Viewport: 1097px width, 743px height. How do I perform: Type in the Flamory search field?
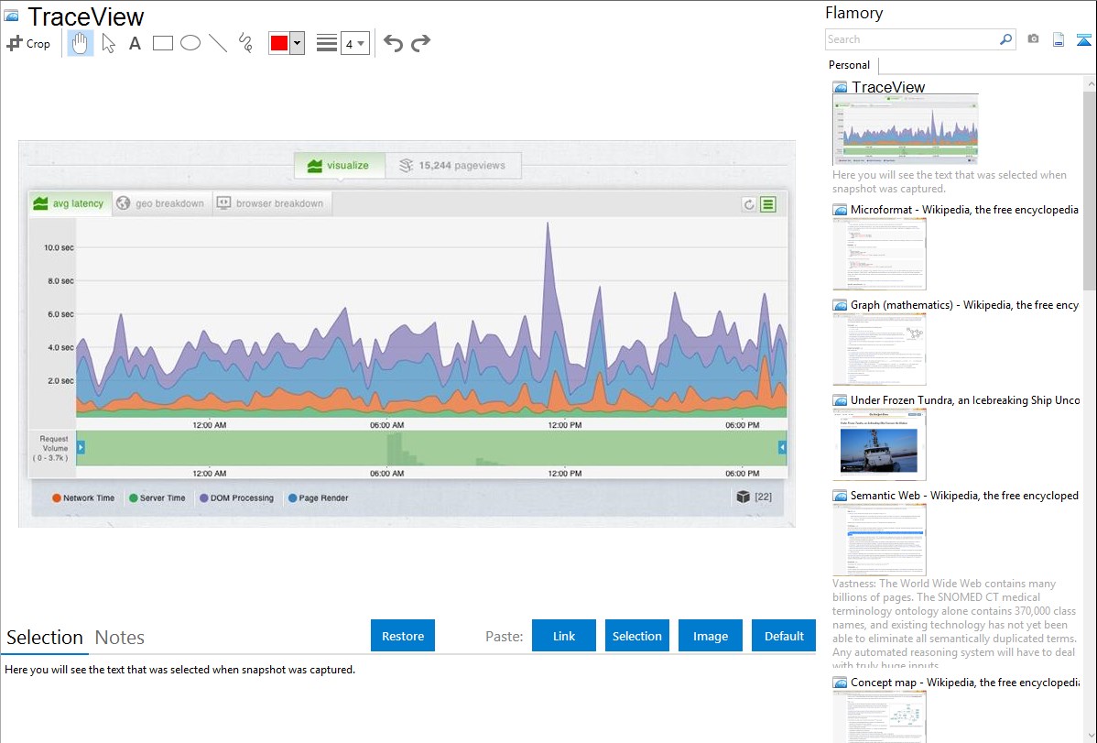click(911, 39)
